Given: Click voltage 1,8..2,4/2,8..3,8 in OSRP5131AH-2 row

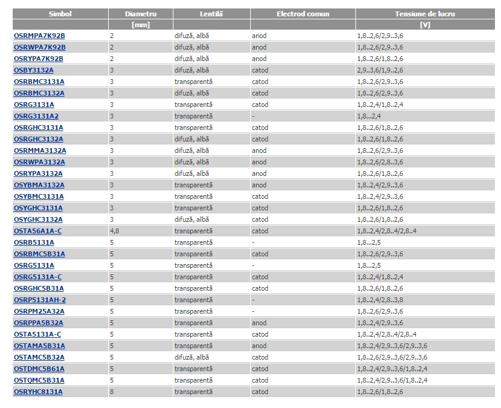Looking at the screenshot, I should [x=380, y=300].
